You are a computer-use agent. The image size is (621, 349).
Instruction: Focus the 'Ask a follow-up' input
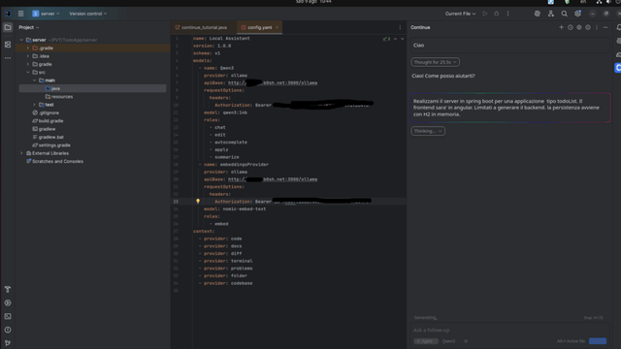coord(508,330)
